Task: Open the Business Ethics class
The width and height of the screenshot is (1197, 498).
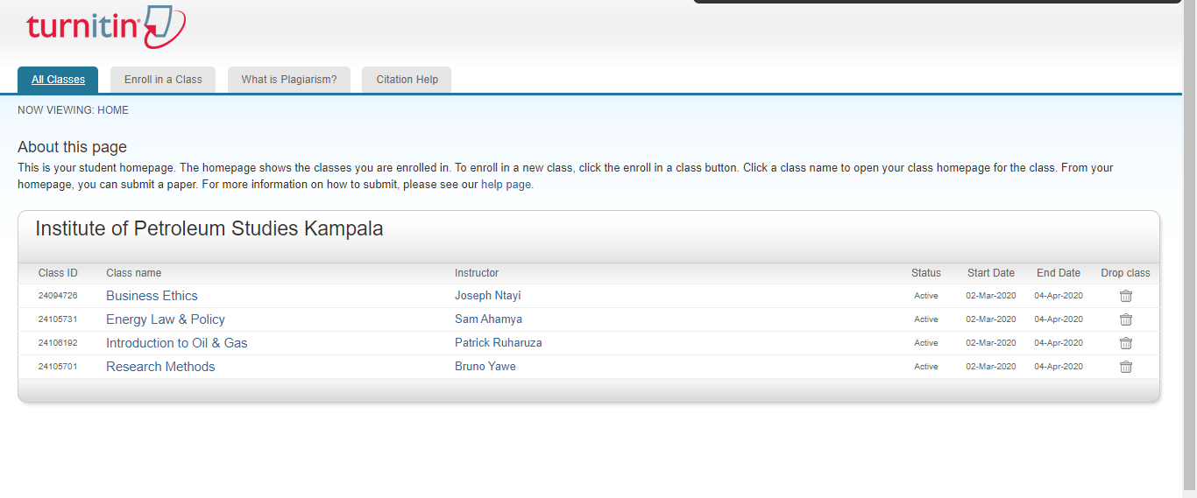Action: pyautogui.click(x=152, y=296)
